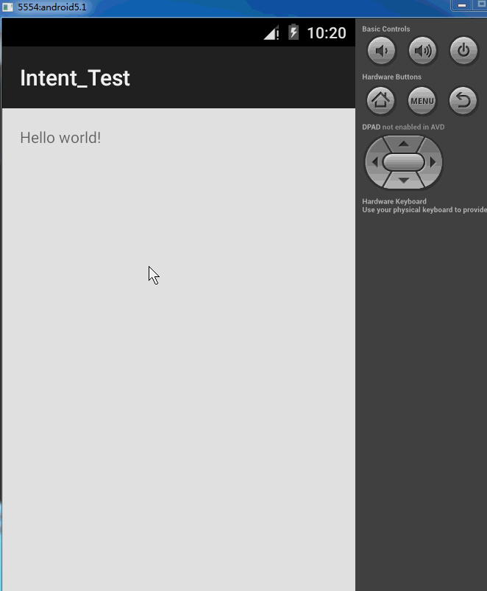
Task: Tap the 10:20 clock in status bar
Action: pyautogui.click(x=327, y=32)
